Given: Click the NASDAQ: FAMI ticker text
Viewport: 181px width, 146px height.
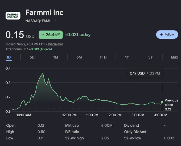Looking at the screenshot, I should tap(38, 21).
